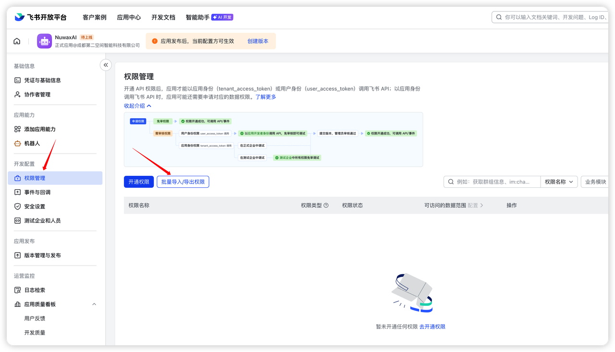Collapse the 收起介绍 intro section

(x=137, y=106)
